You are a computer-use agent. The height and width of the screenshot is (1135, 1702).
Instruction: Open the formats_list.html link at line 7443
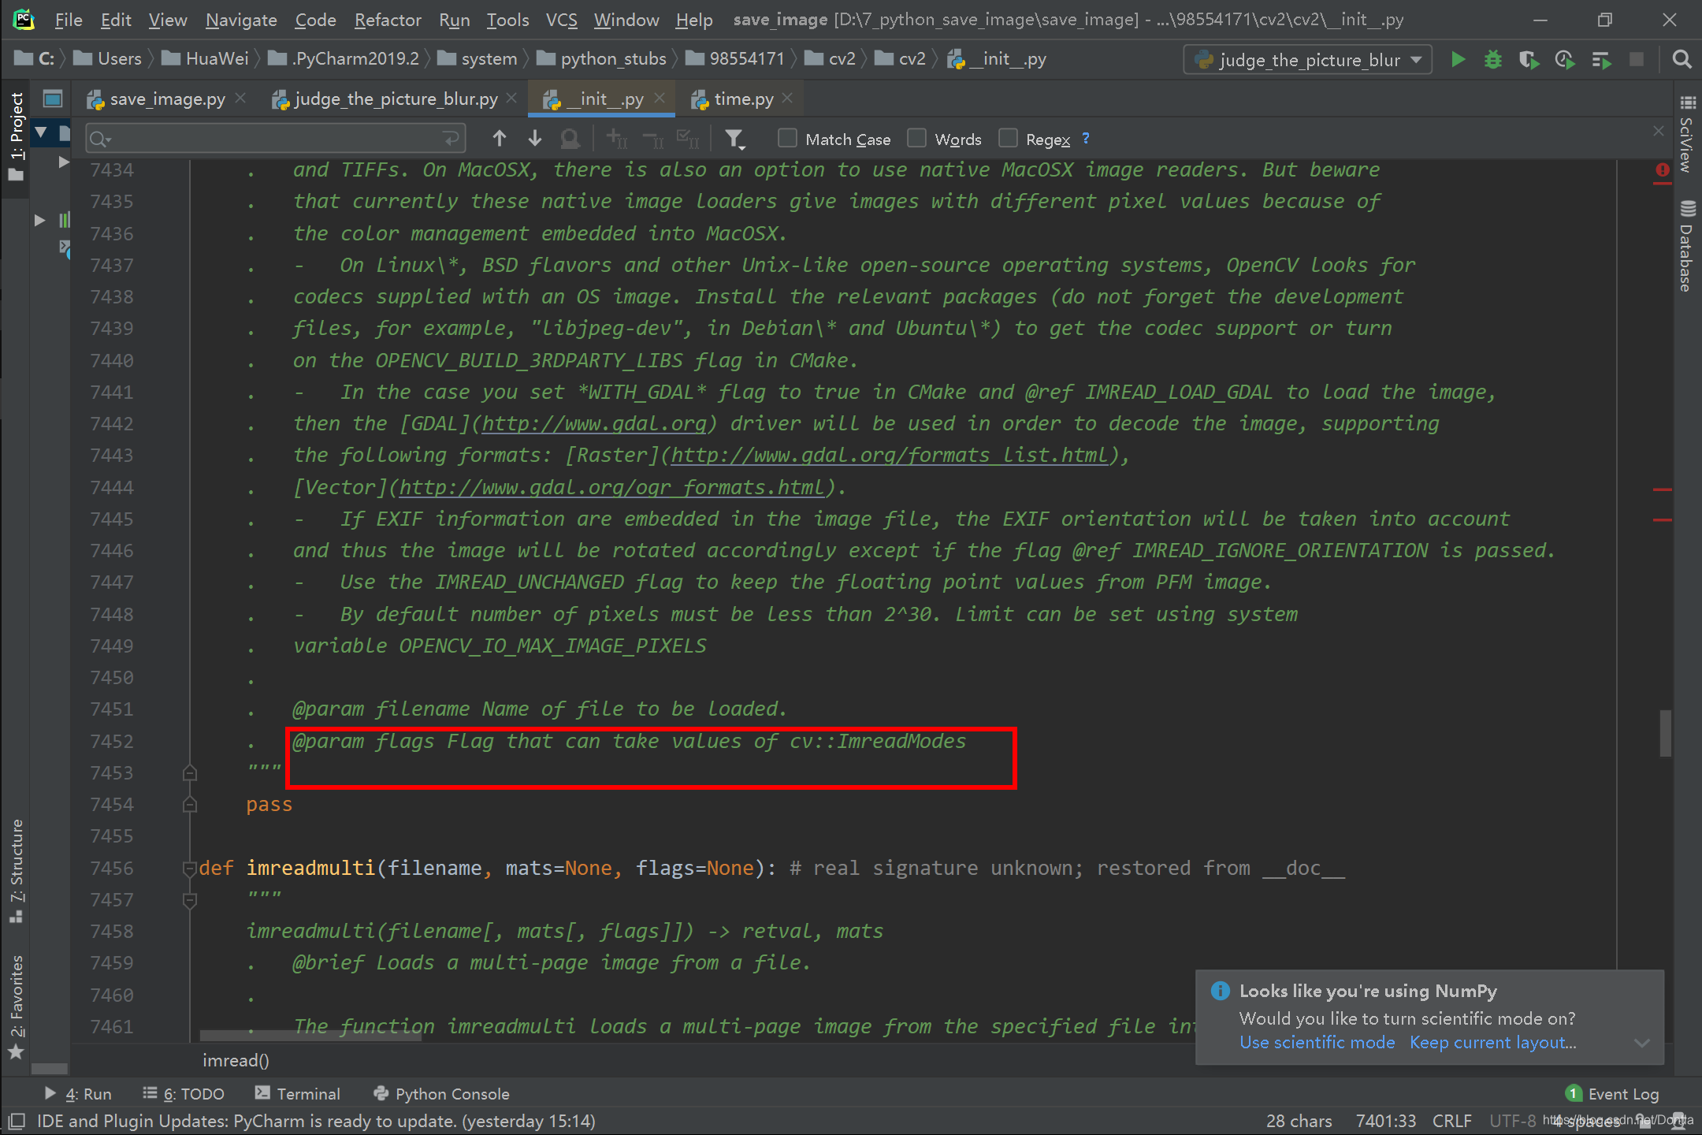coord(889,456)
